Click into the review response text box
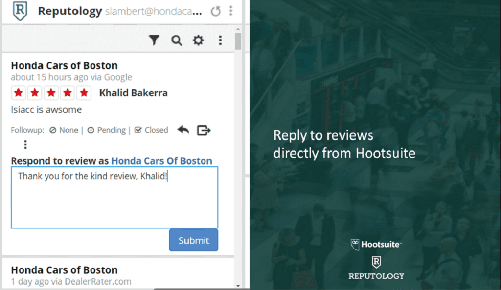501x290 pixels. tap(114, 198)
